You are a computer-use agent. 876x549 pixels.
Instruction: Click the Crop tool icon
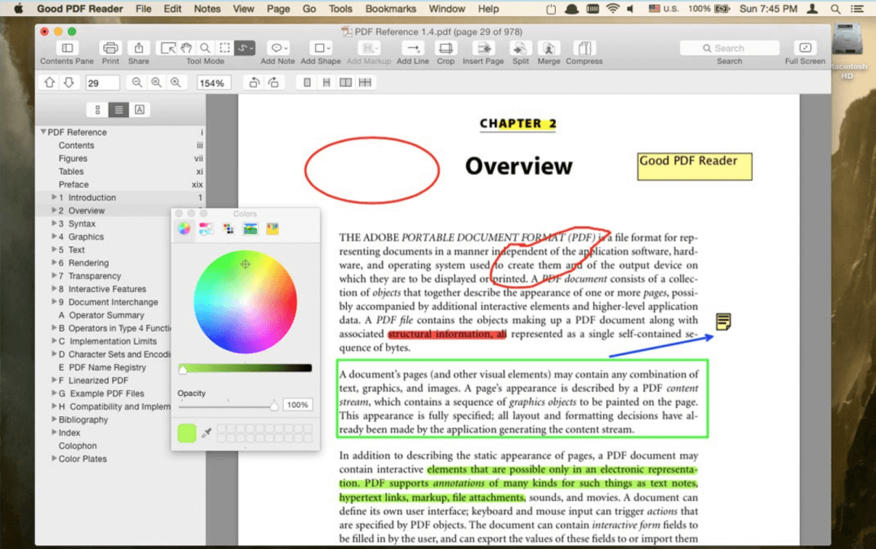click(445, 48)
